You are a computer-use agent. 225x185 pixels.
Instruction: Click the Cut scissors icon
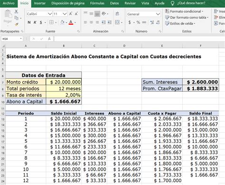(16, 11)
